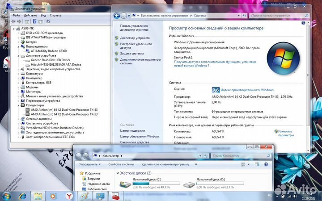Expand Мониторы node
322x201 pixels.
point(18,92)
